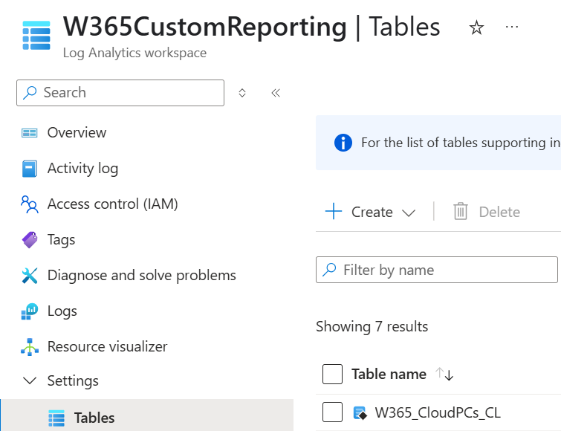Click the 'Showing 7 results' text

tap(372, 326)
